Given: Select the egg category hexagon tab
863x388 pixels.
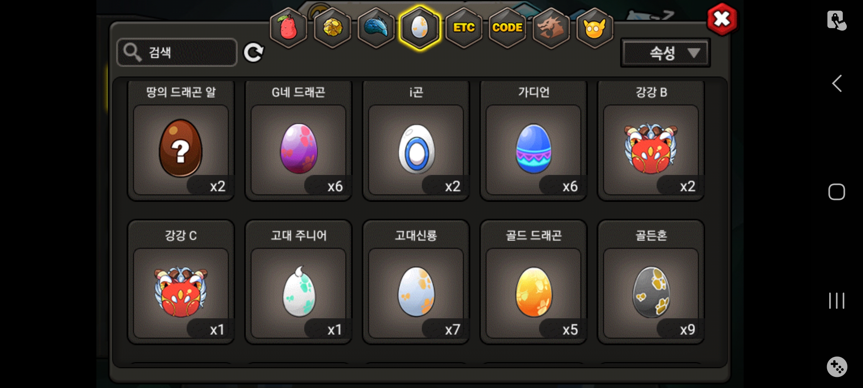Looking at the screenshot, I should pos(420,28).
